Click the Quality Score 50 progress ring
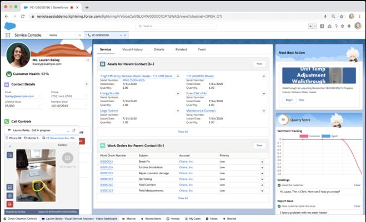 [x=283, y=120]
